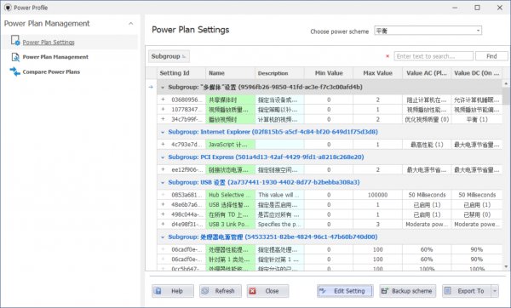Click the Backup scheme button
Image resolution: width=511 pixels, height=308 pixels.
coord(408,291)
